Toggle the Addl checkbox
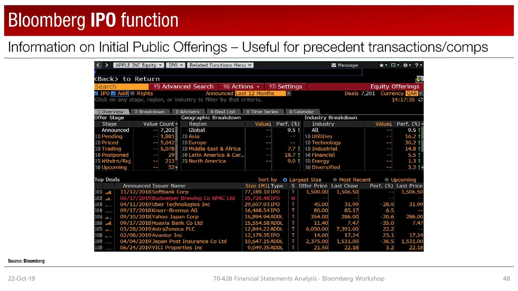 (113, 93)
